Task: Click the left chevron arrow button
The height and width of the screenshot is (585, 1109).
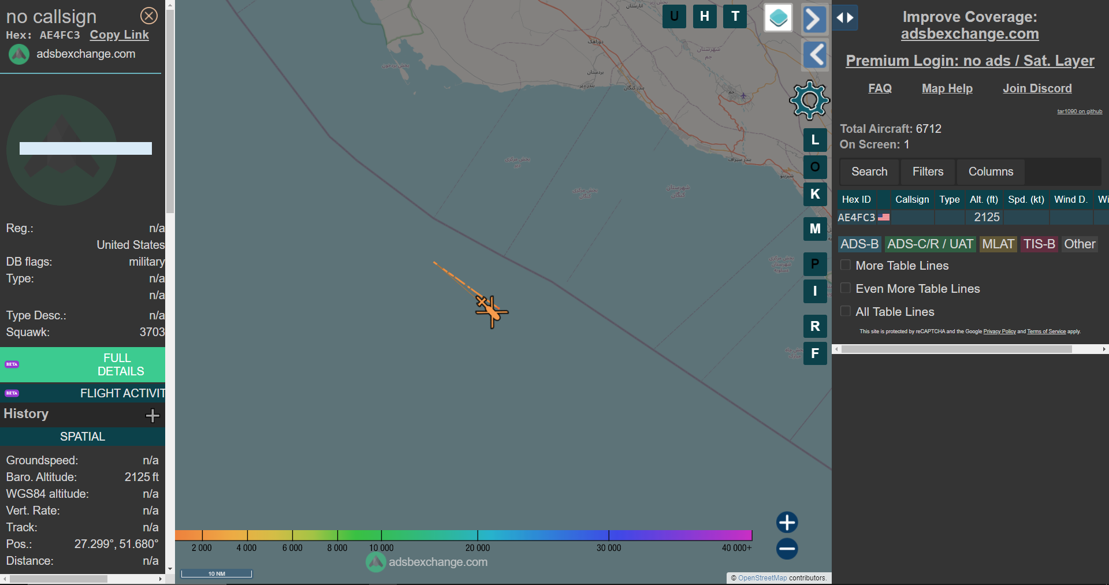Action: [816, 55]
